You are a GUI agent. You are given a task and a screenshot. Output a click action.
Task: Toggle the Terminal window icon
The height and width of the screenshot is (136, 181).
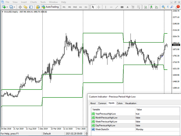coord(31,7)
